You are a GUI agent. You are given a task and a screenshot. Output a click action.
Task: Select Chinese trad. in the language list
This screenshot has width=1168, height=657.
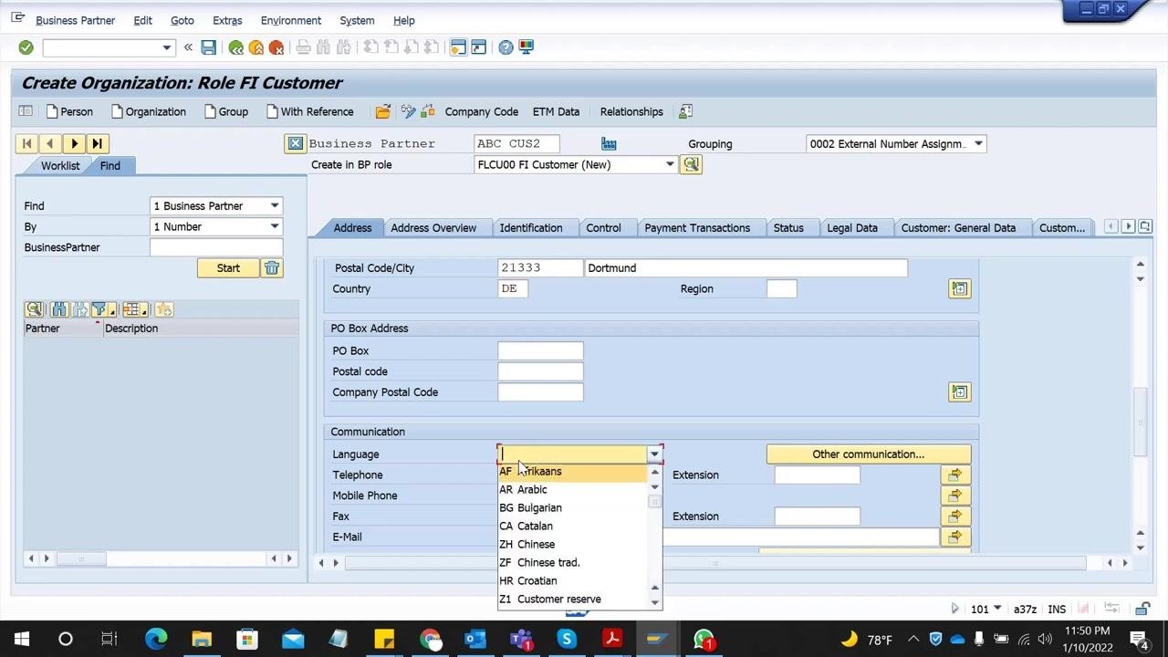click(573, 563)
